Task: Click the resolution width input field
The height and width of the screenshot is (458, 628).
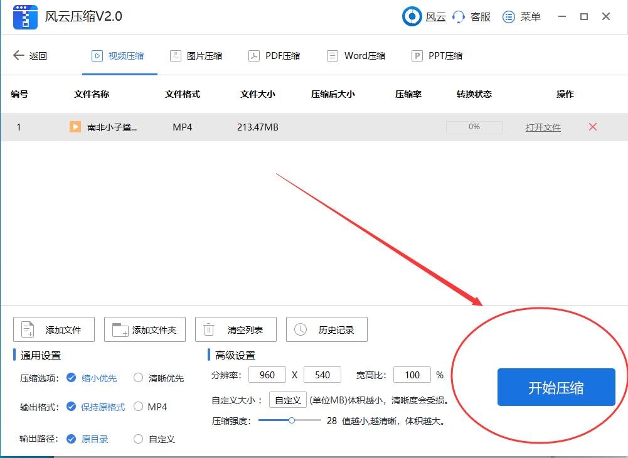Action: pos(267,375)
